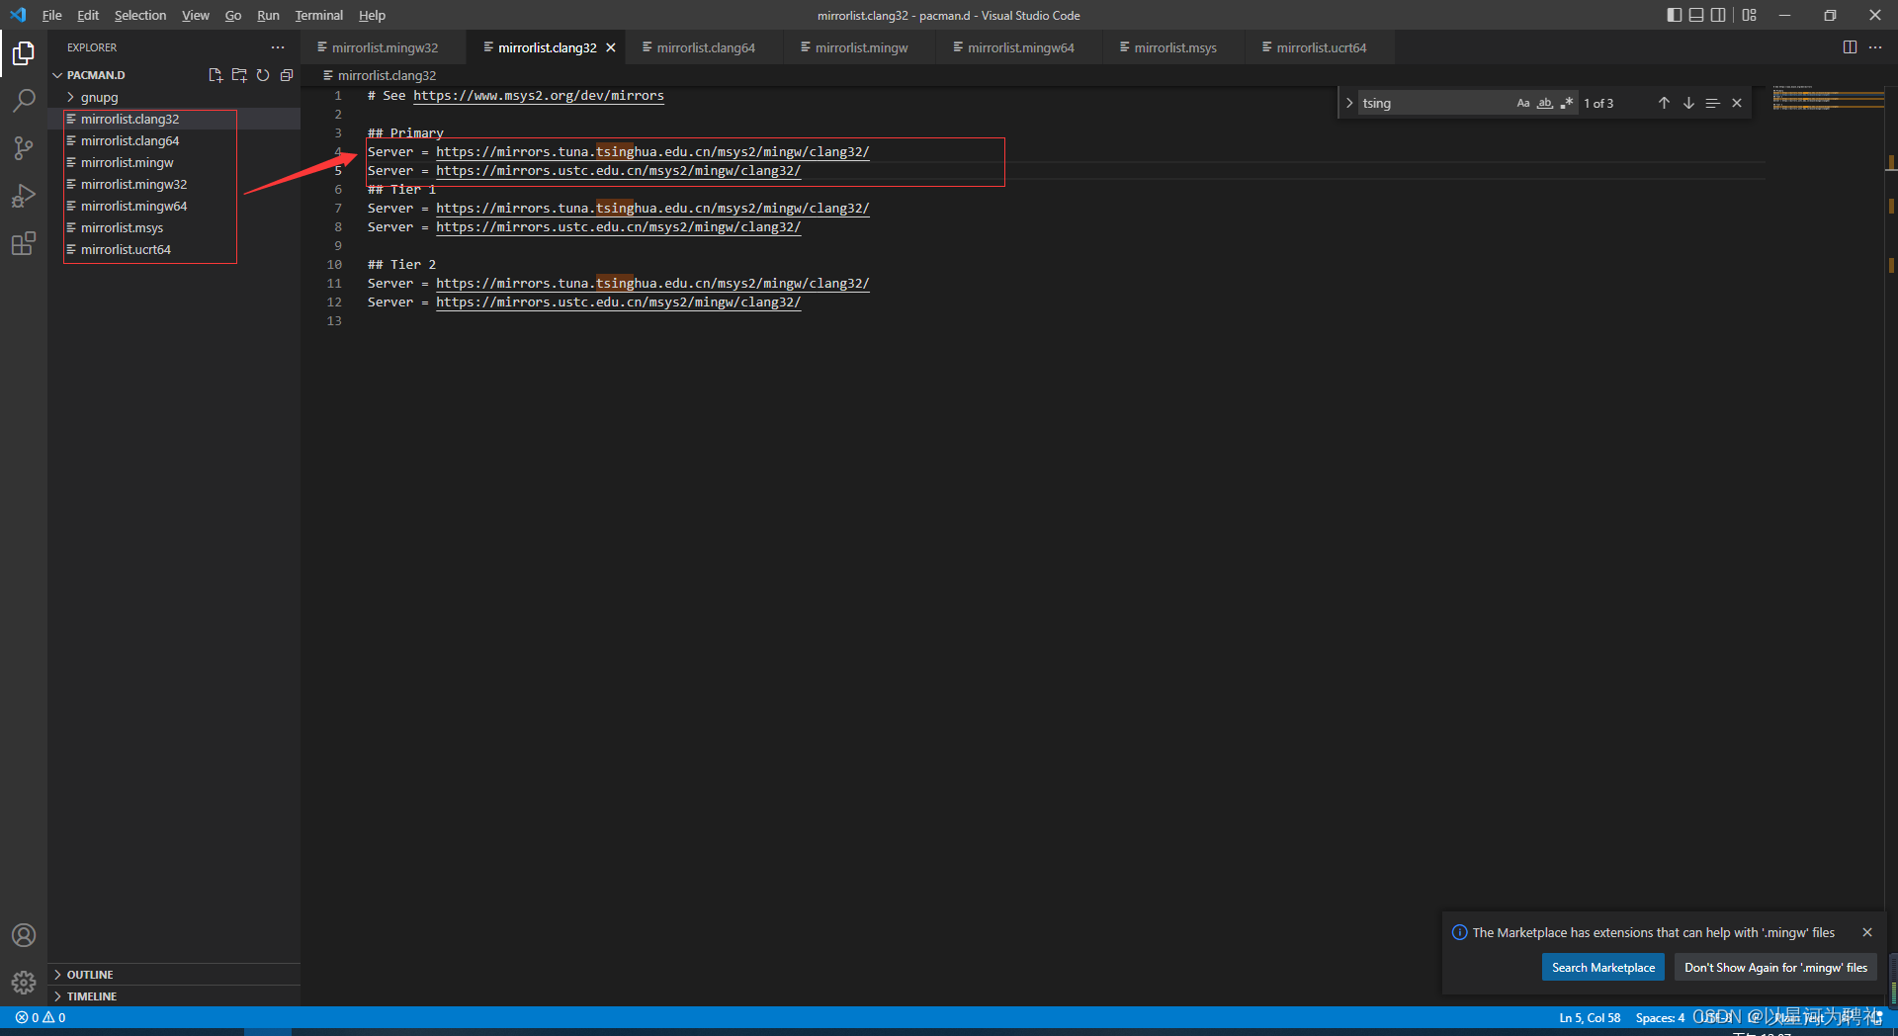
Task: Open the Run menu
Action: pos(268,15)
